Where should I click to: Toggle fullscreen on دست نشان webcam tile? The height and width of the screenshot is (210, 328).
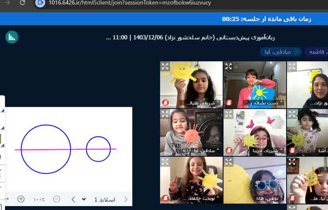coord(228,66)
